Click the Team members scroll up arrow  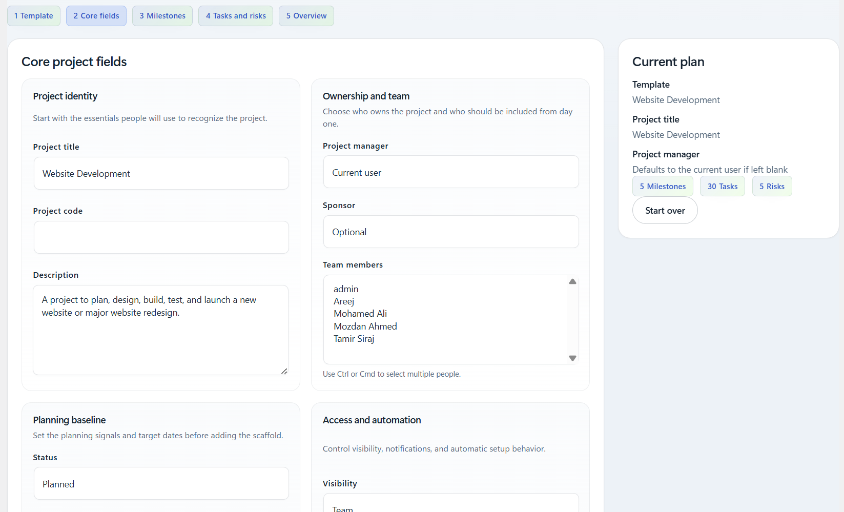572,281
